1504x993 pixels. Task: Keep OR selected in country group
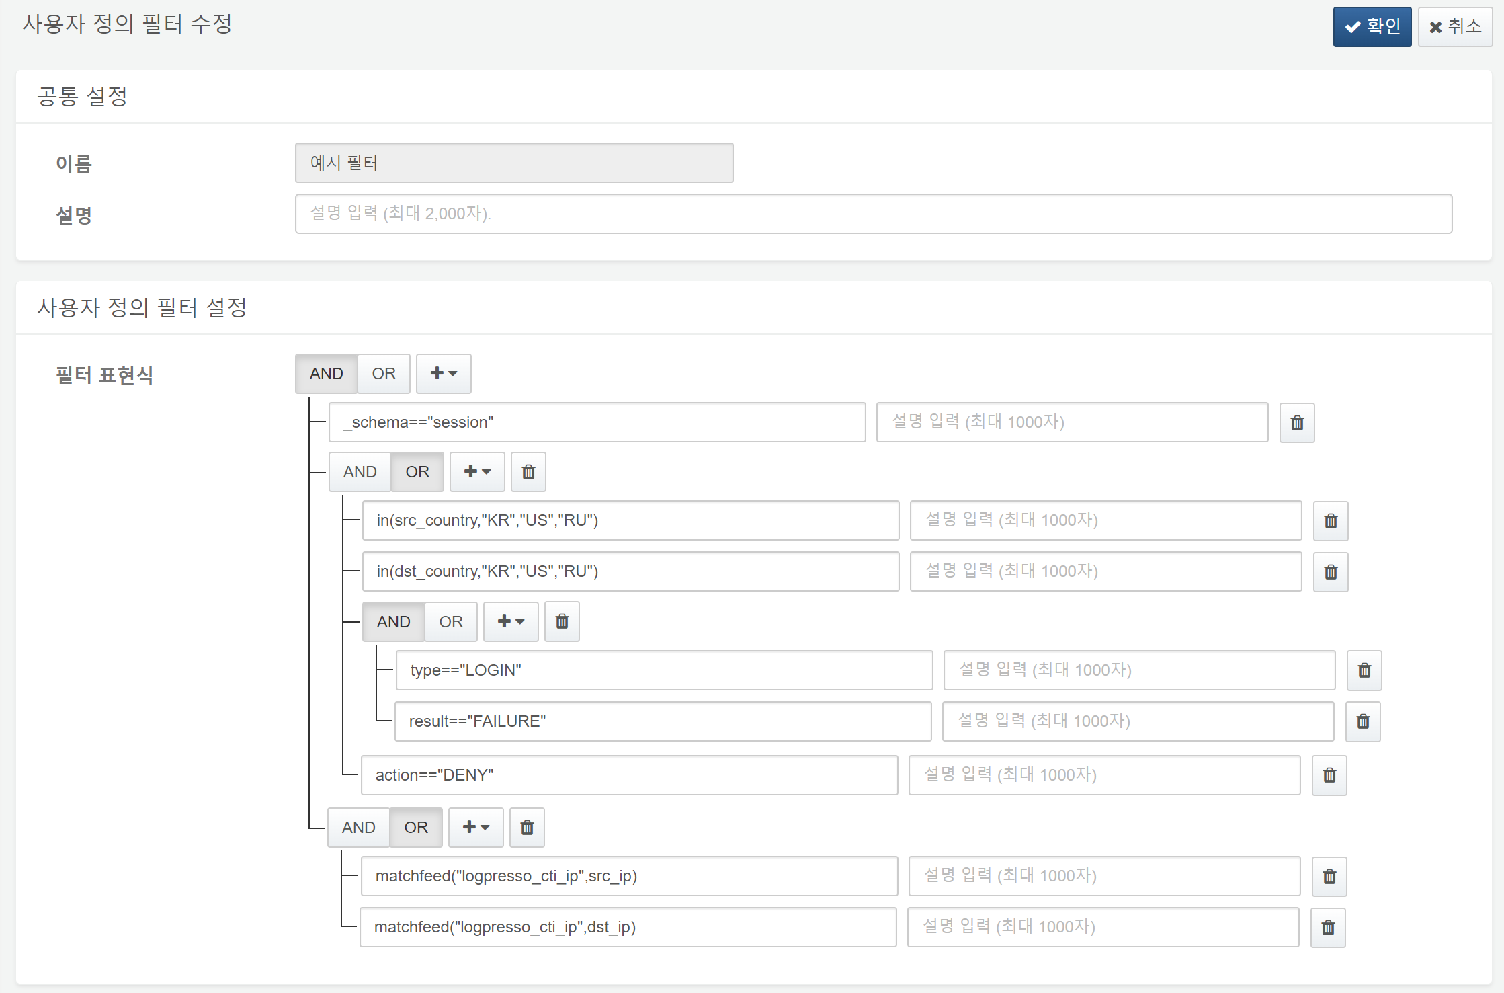[x=417, y=472]
